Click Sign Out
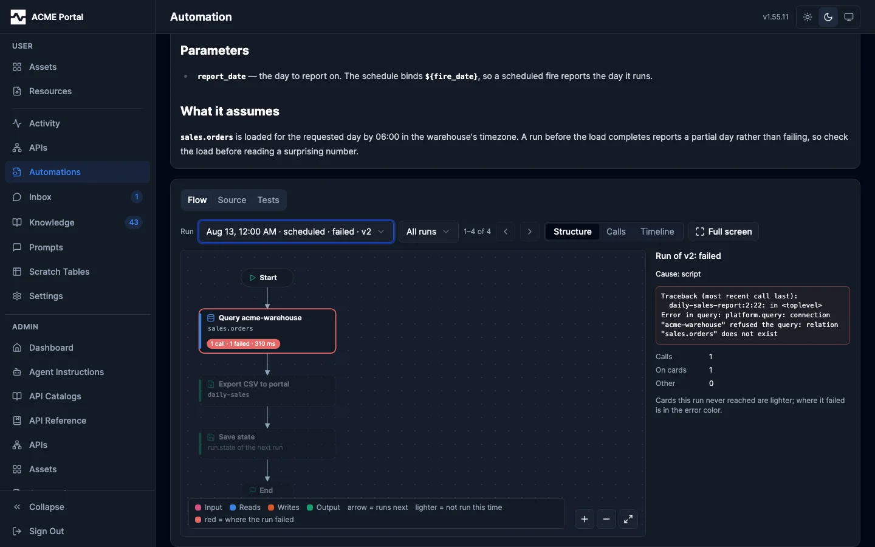The image size is (875, 547). click(x=77, y=531)
